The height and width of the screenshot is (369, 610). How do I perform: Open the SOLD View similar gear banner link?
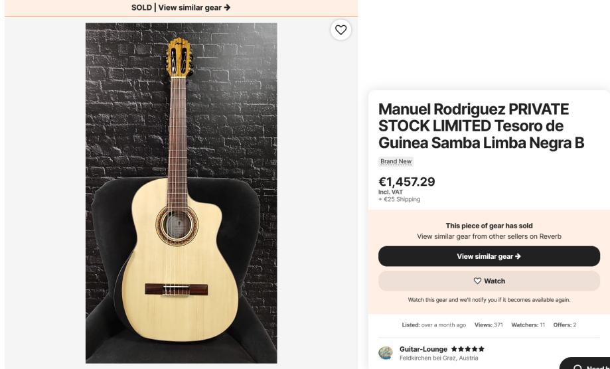181,8
